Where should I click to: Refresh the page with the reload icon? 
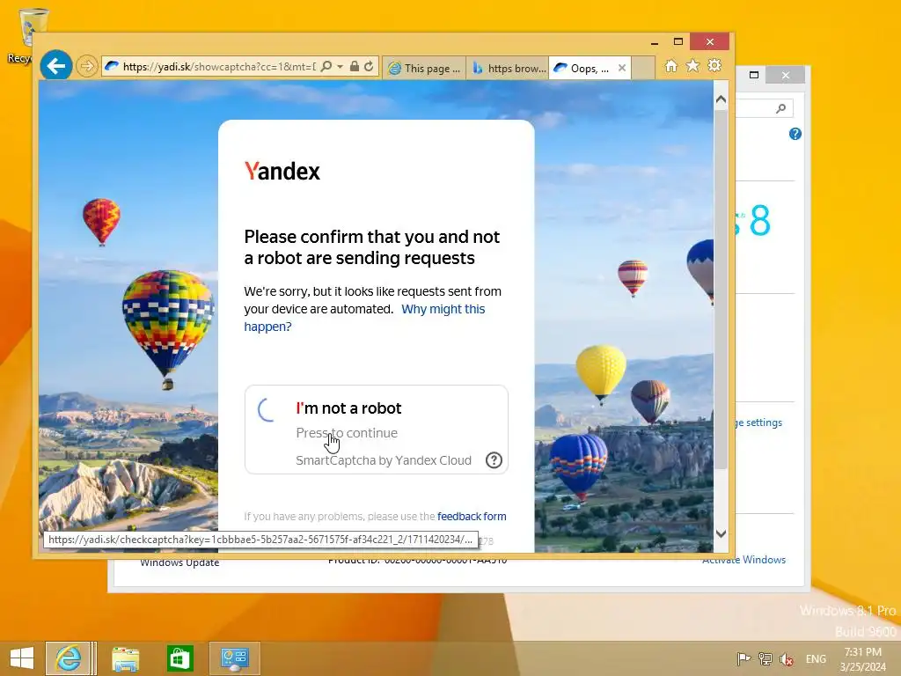point(369,66)
